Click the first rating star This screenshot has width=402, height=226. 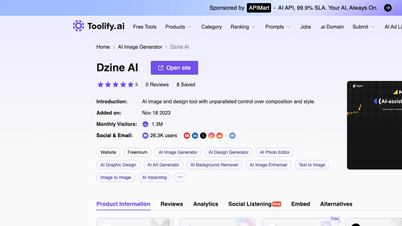(100, 84)
